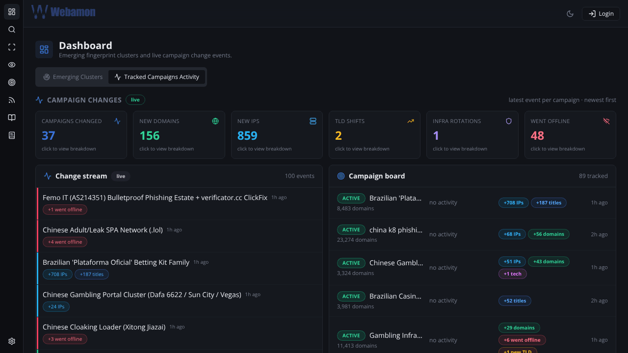
Task: Click the +29 domains tag
Action: click(x=519, y=328)
